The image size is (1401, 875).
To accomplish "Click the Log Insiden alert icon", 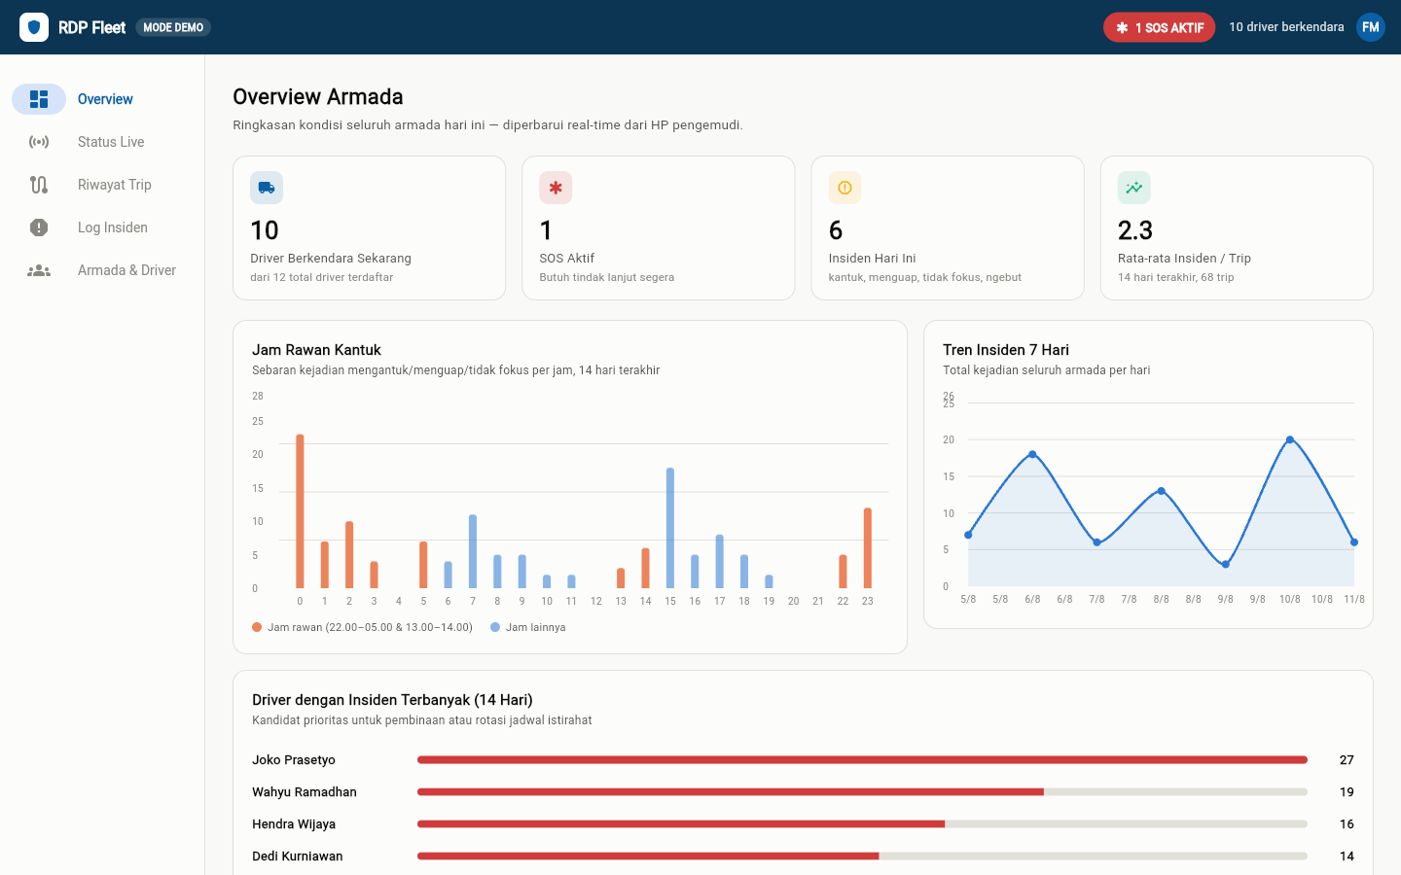I will coord(39,227).
